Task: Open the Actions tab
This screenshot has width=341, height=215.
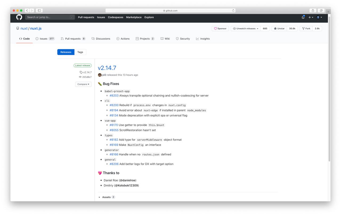Action: (123, 39)
